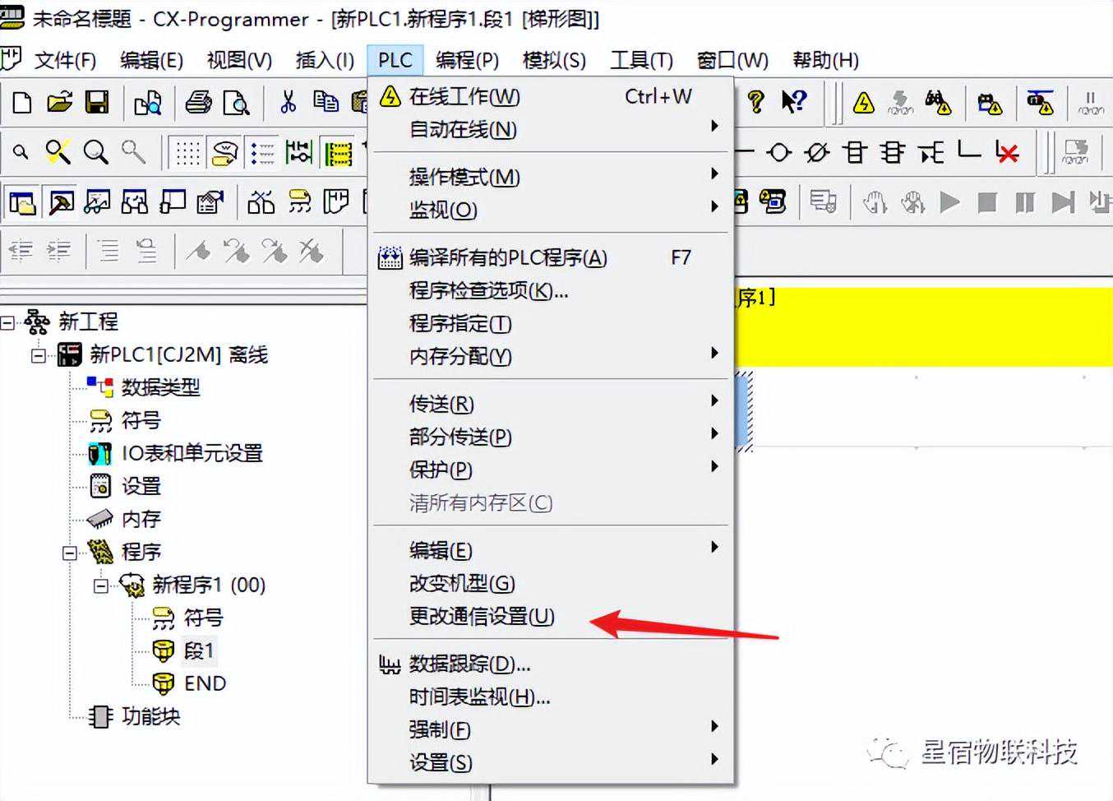Select 段1 section in the tree
The height and width of the screenshot is (801, 1113).
198,651
